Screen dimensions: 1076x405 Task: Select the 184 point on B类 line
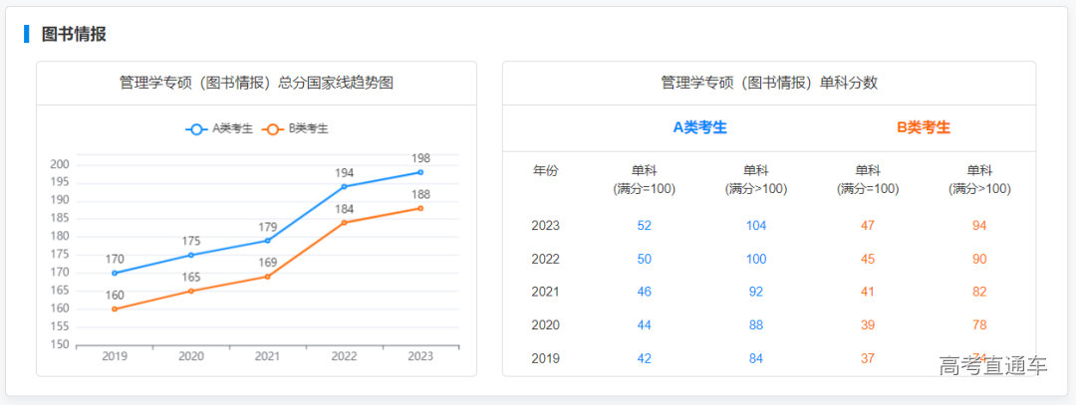(x=344, y=222)
